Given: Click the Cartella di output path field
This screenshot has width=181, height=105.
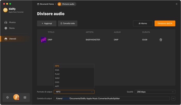Looking at the screenshot, I should pos(112,99).
